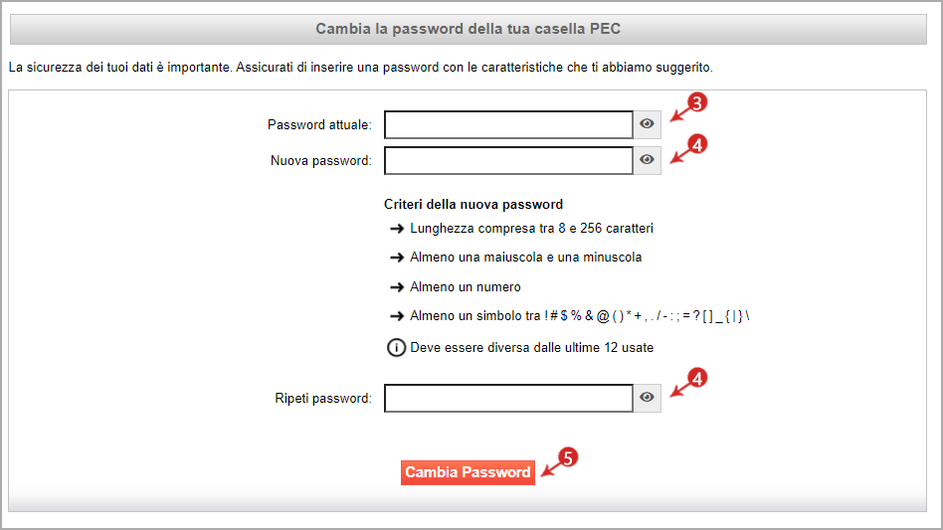Click the red number 5 marker
The image size is (943, 530).
[x=567, y=457]
